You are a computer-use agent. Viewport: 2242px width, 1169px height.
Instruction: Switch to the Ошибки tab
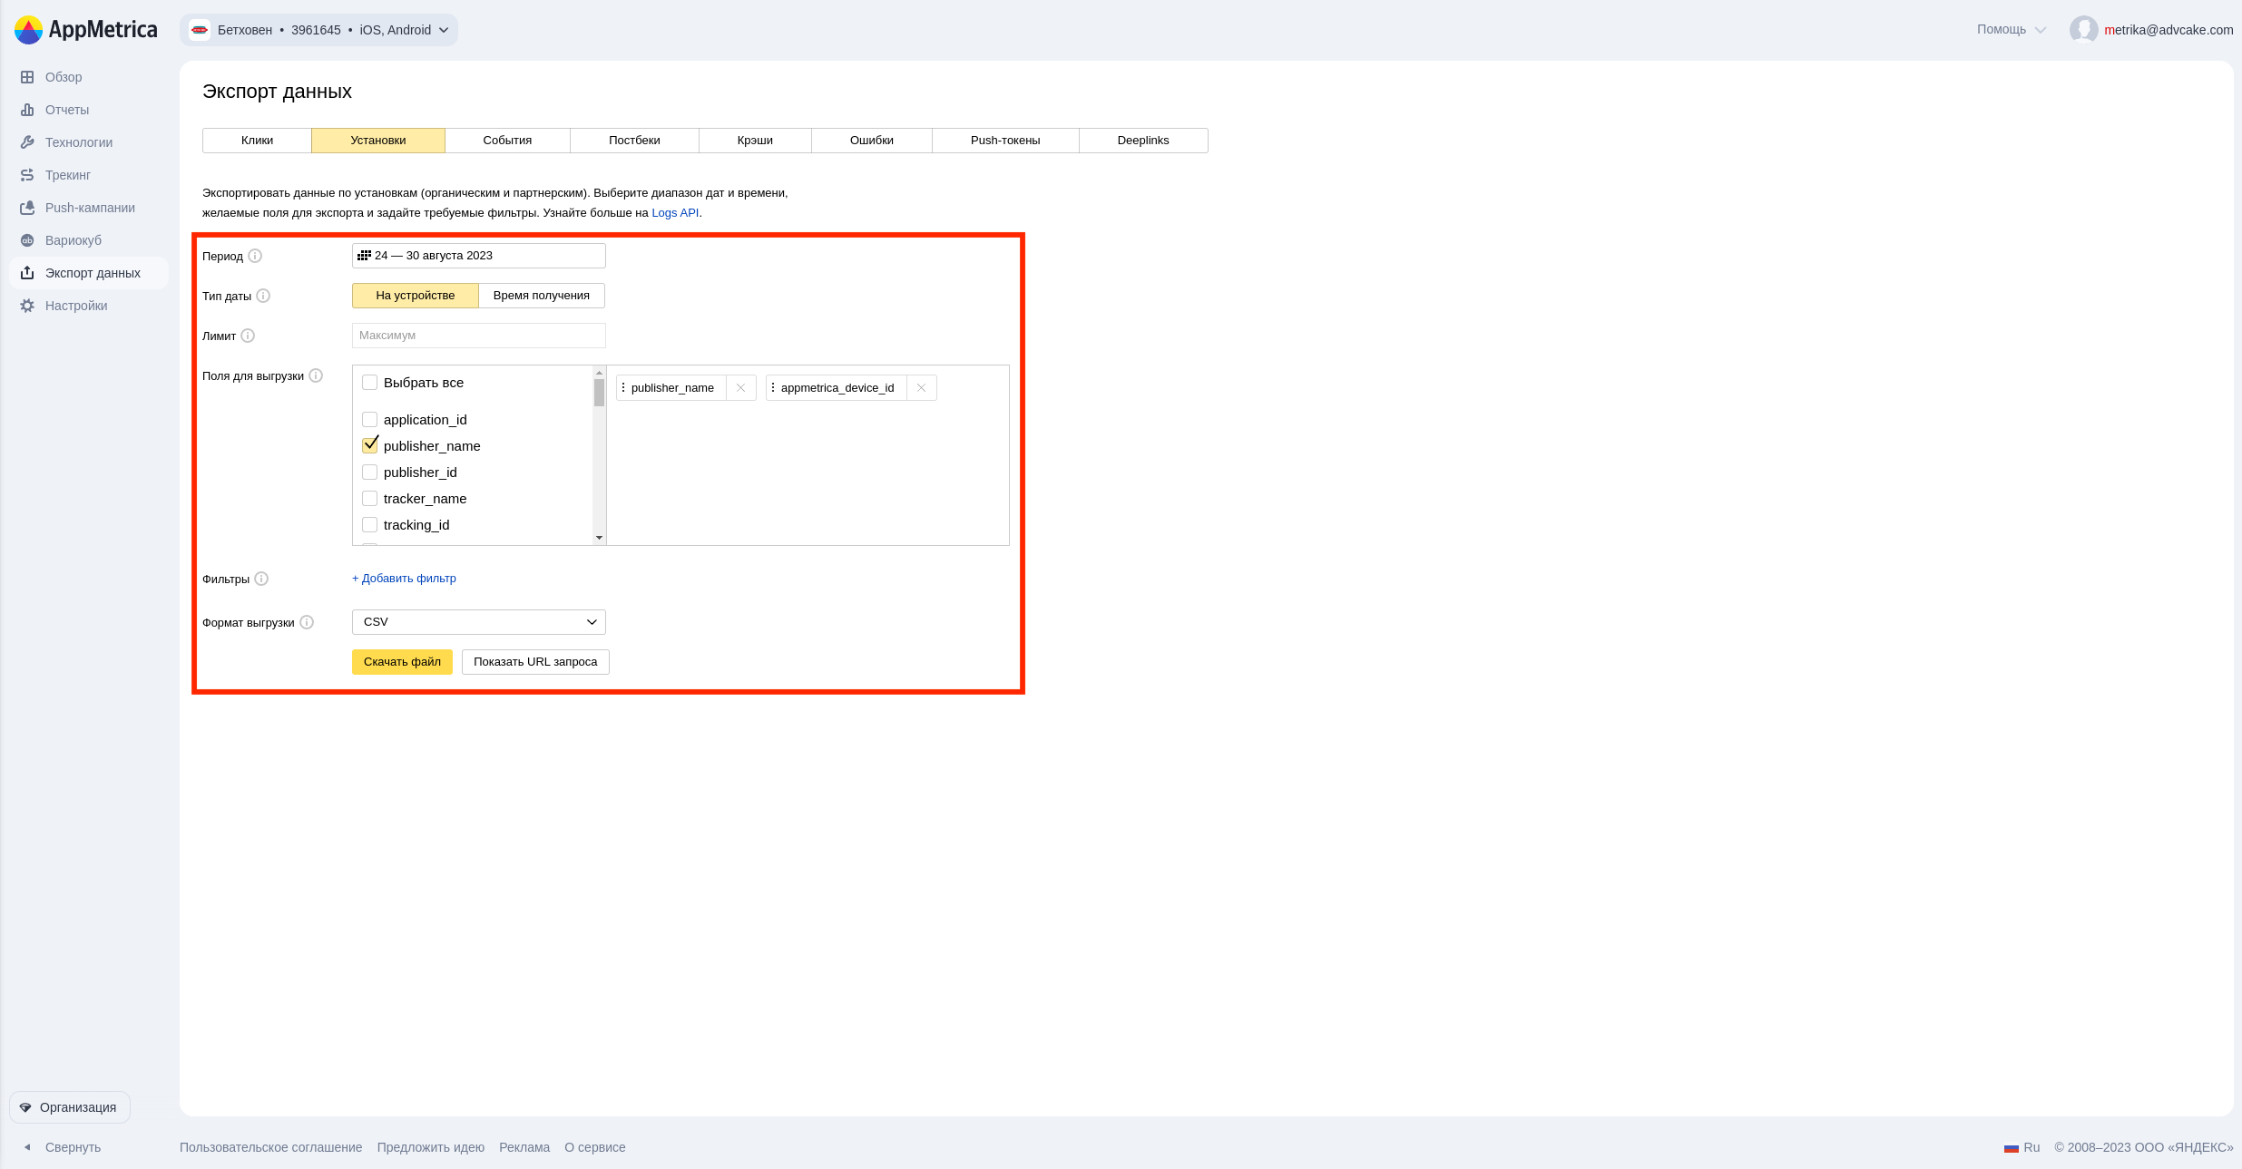(872, 141)
